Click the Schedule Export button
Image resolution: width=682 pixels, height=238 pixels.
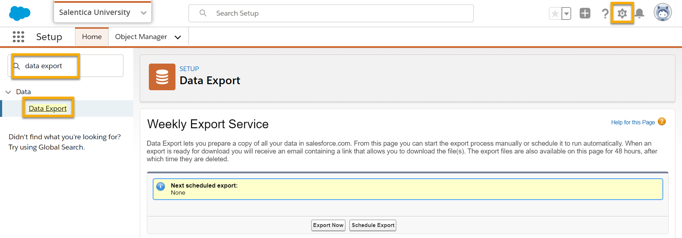(x=373, y=225)
